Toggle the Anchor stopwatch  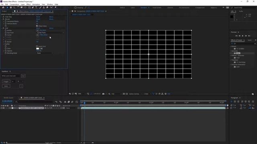(6, 30)
